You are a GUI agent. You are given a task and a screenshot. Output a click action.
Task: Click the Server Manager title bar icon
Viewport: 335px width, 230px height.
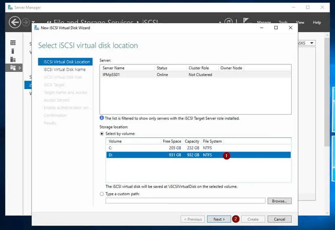(x=10, y=8)
